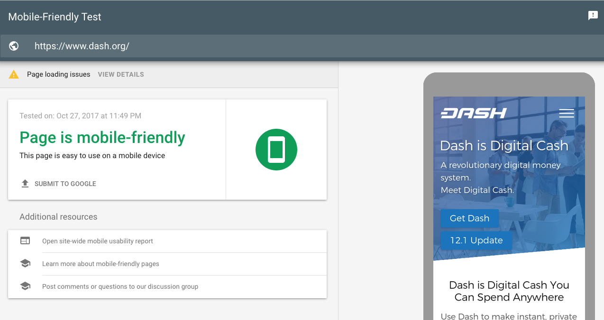Screen dimensions: 604x320
Task: Click 12.1 Update button in preview
Action: point(476,240)
